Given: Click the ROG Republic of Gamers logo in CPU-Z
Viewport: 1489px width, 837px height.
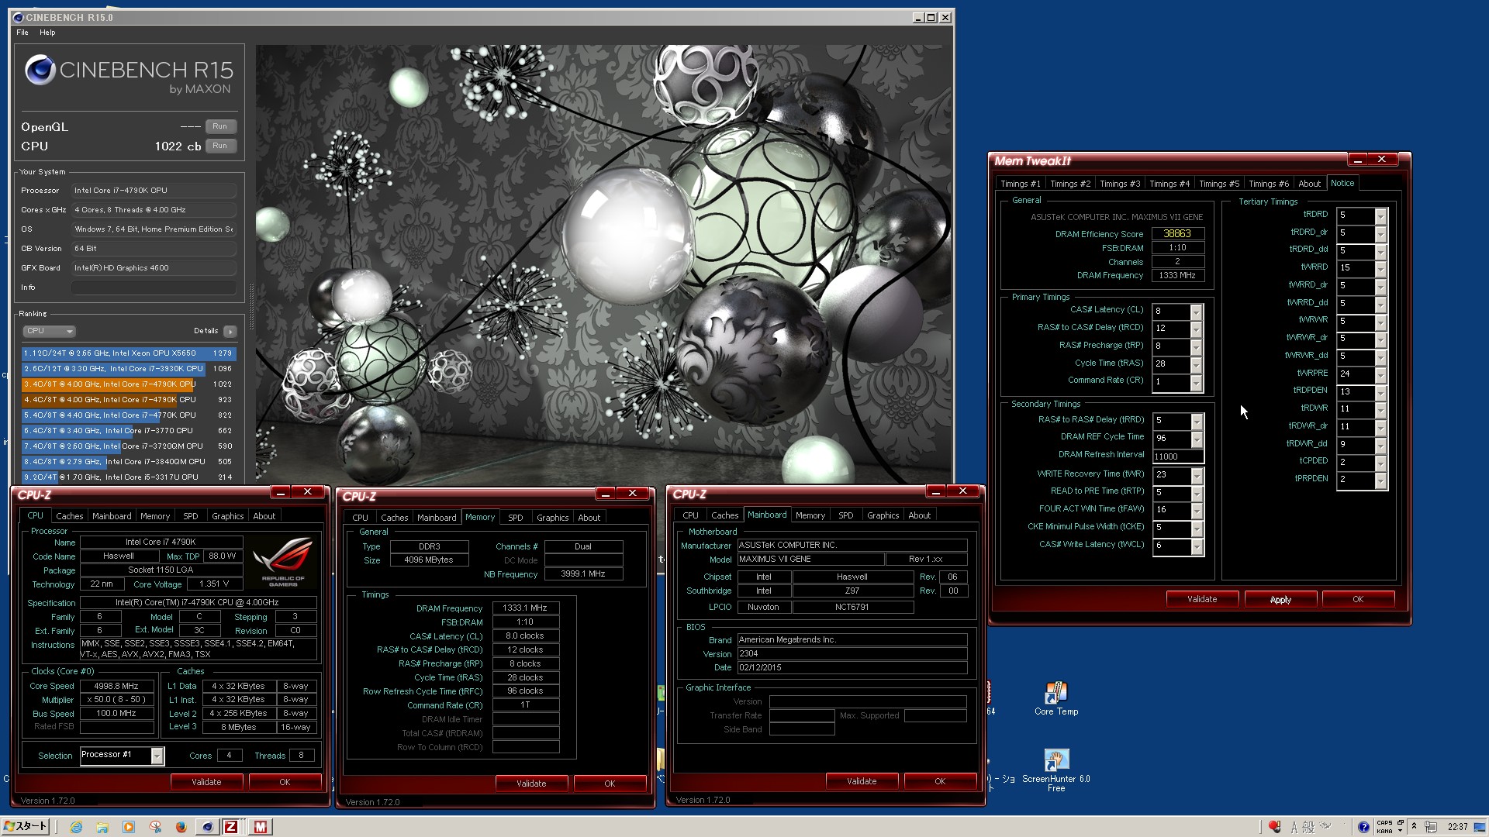Looking at the screenshot, I should click(x=282, y=562).
